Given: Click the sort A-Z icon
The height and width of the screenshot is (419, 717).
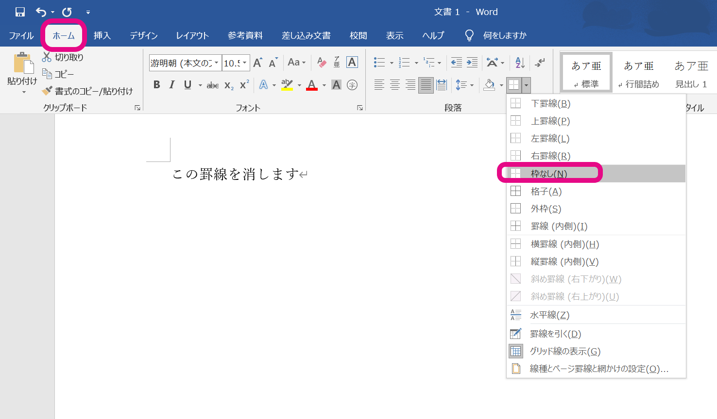Looking at the screenshot, I should 520,63.
